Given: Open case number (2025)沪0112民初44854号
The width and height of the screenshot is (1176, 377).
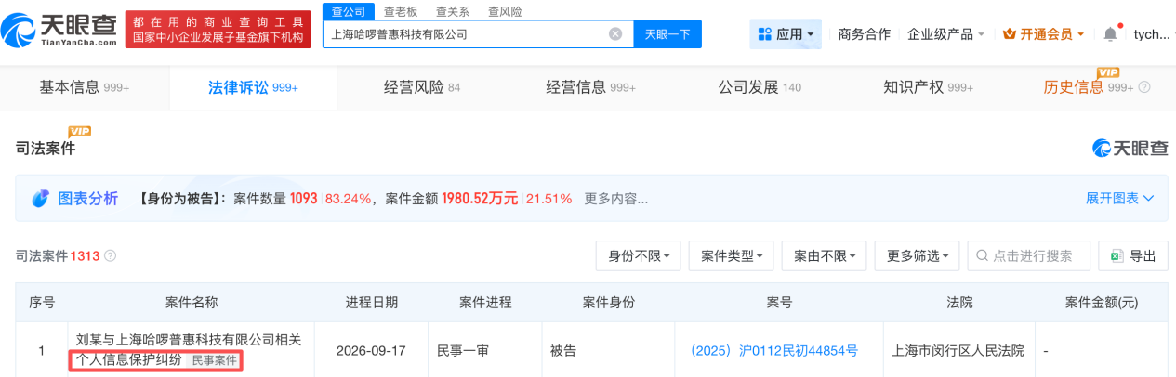Looking at the screenshot, I should [x=773, y=351].
